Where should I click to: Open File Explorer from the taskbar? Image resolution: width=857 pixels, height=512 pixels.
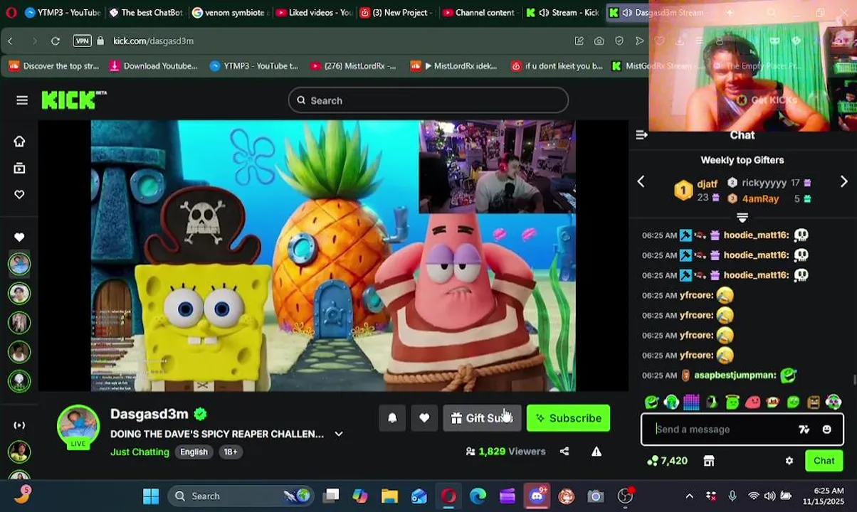click(x=389, y=496)
